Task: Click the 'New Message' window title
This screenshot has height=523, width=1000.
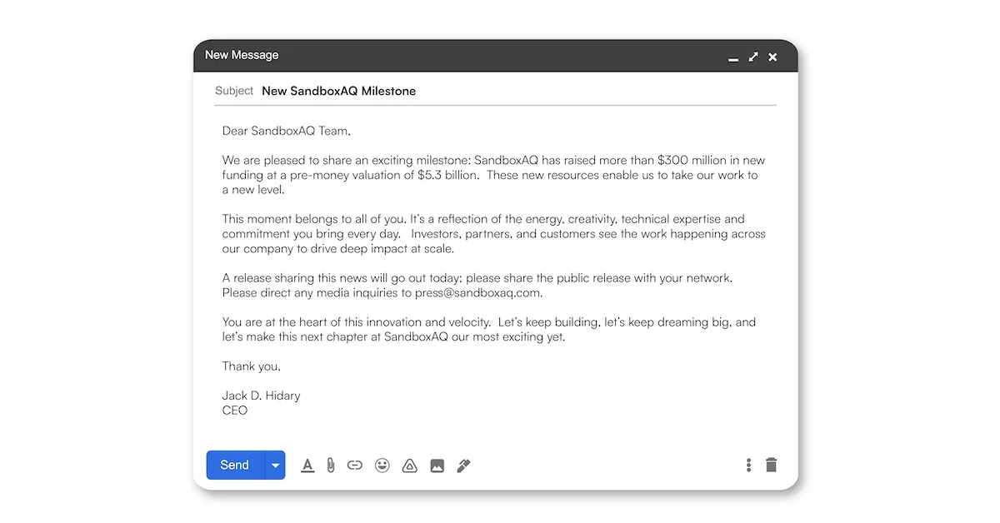Action: point(242,55)
